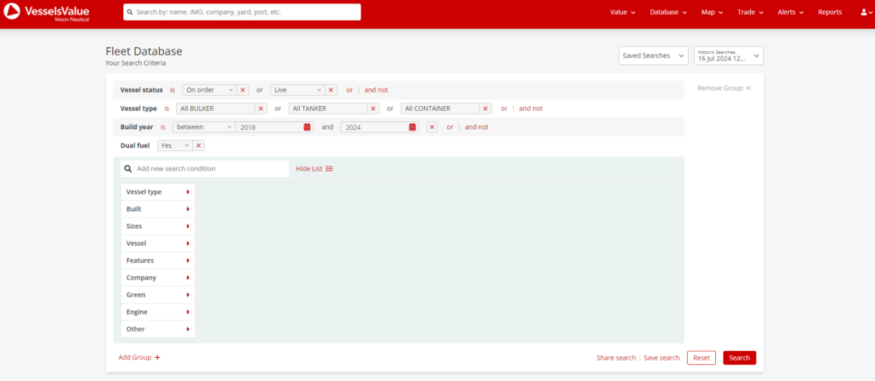Open the Dual fuel Yes dropdown
The height and width of the screenshot is (381, 875).
[x=174, y=146]
